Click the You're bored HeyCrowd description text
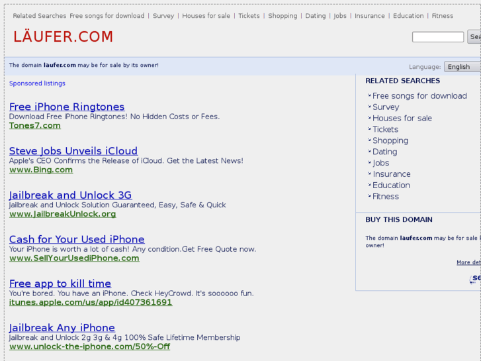This screenshot has height=361, width=481. [x=131, y=293]
